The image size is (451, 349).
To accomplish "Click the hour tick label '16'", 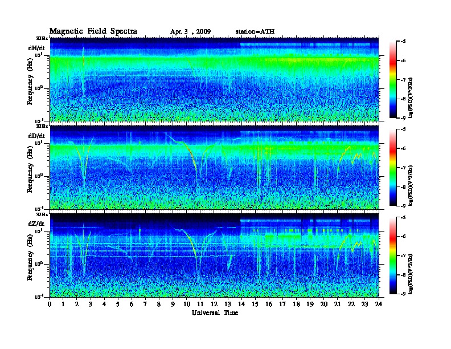I will 269,305.
